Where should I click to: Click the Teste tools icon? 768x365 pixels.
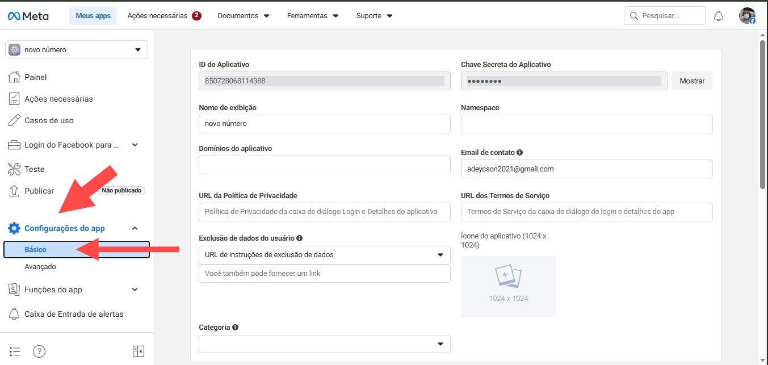14,169
